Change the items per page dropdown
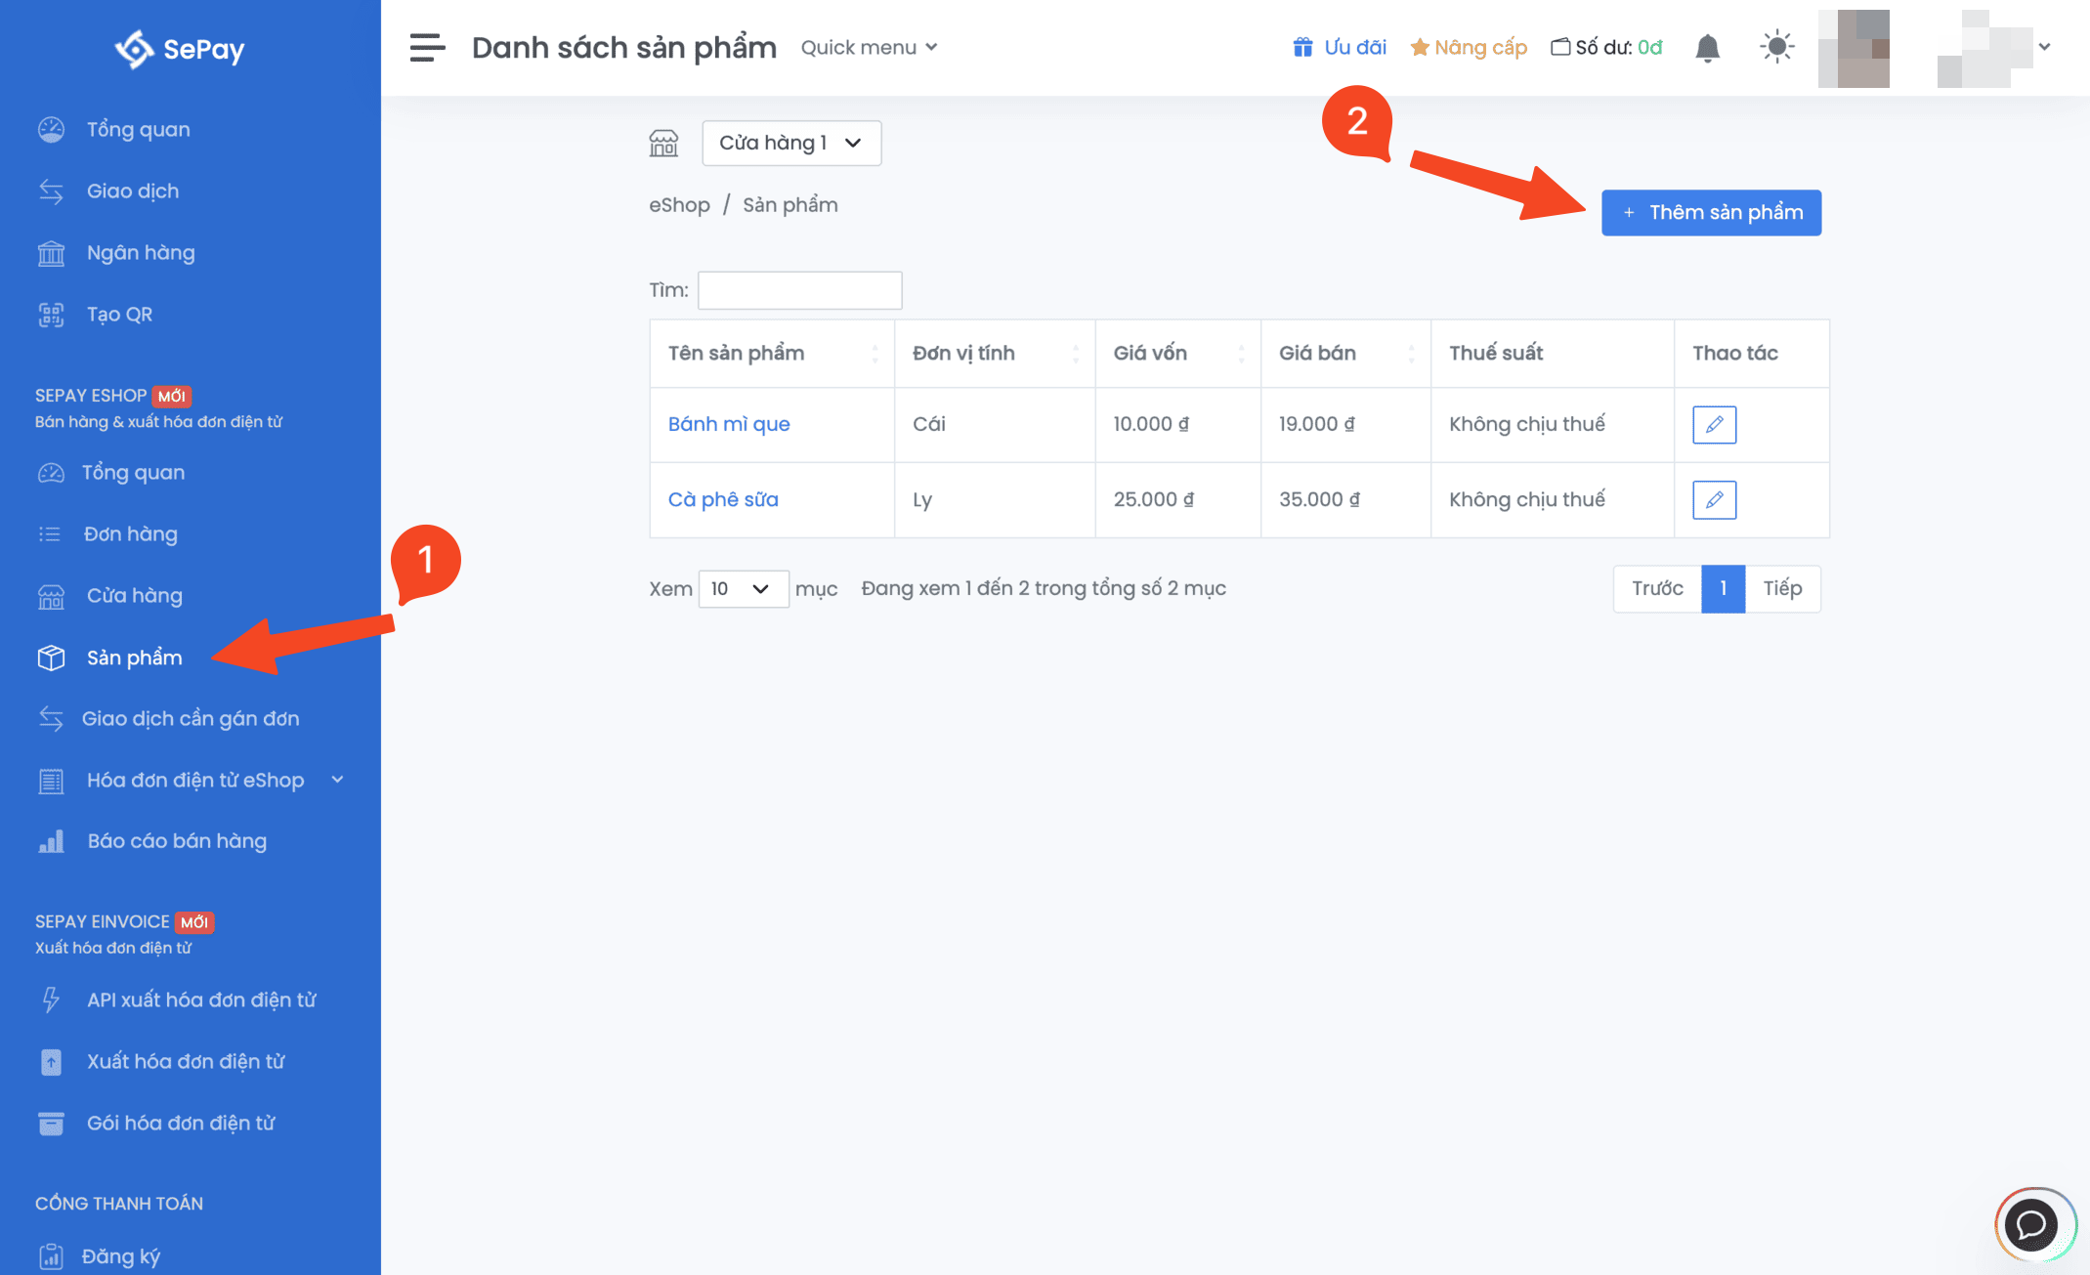This screenshot has width=2090, height=1275. pos(742,589)
